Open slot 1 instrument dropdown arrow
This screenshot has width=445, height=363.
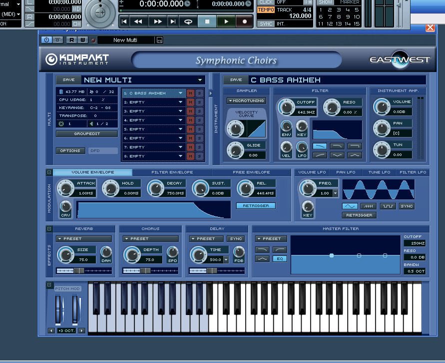pos(180,93)
